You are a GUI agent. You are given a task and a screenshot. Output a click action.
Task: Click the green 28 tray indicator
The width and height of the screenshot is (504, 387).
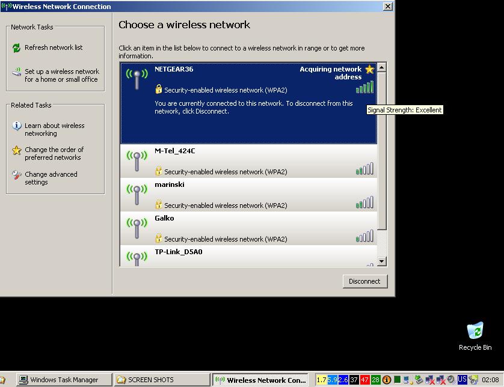pyautogui.click(x=376, y=380)
